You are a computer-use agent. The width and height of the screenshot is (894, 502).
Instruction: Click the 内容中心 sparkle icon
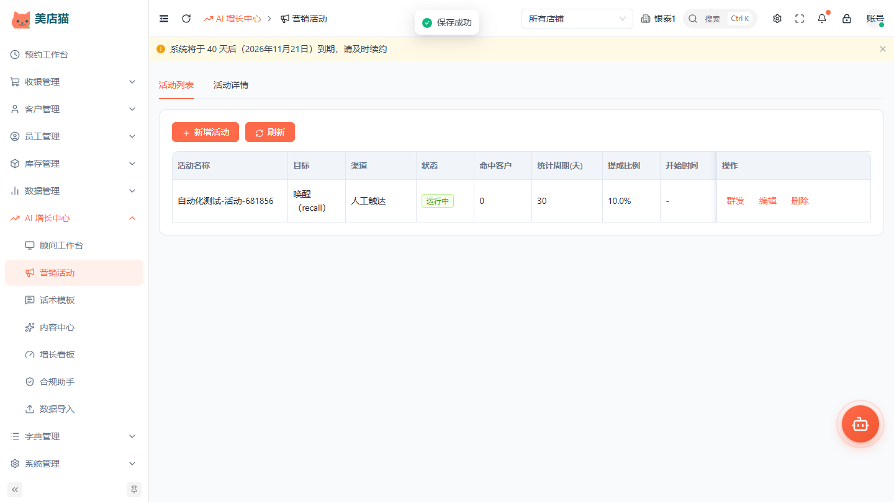30,327
